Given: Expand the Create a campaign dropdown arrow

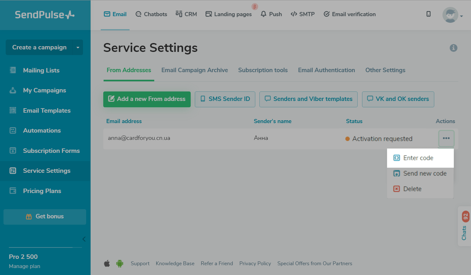Looking at the screenshot, I should tap(78, 47).
